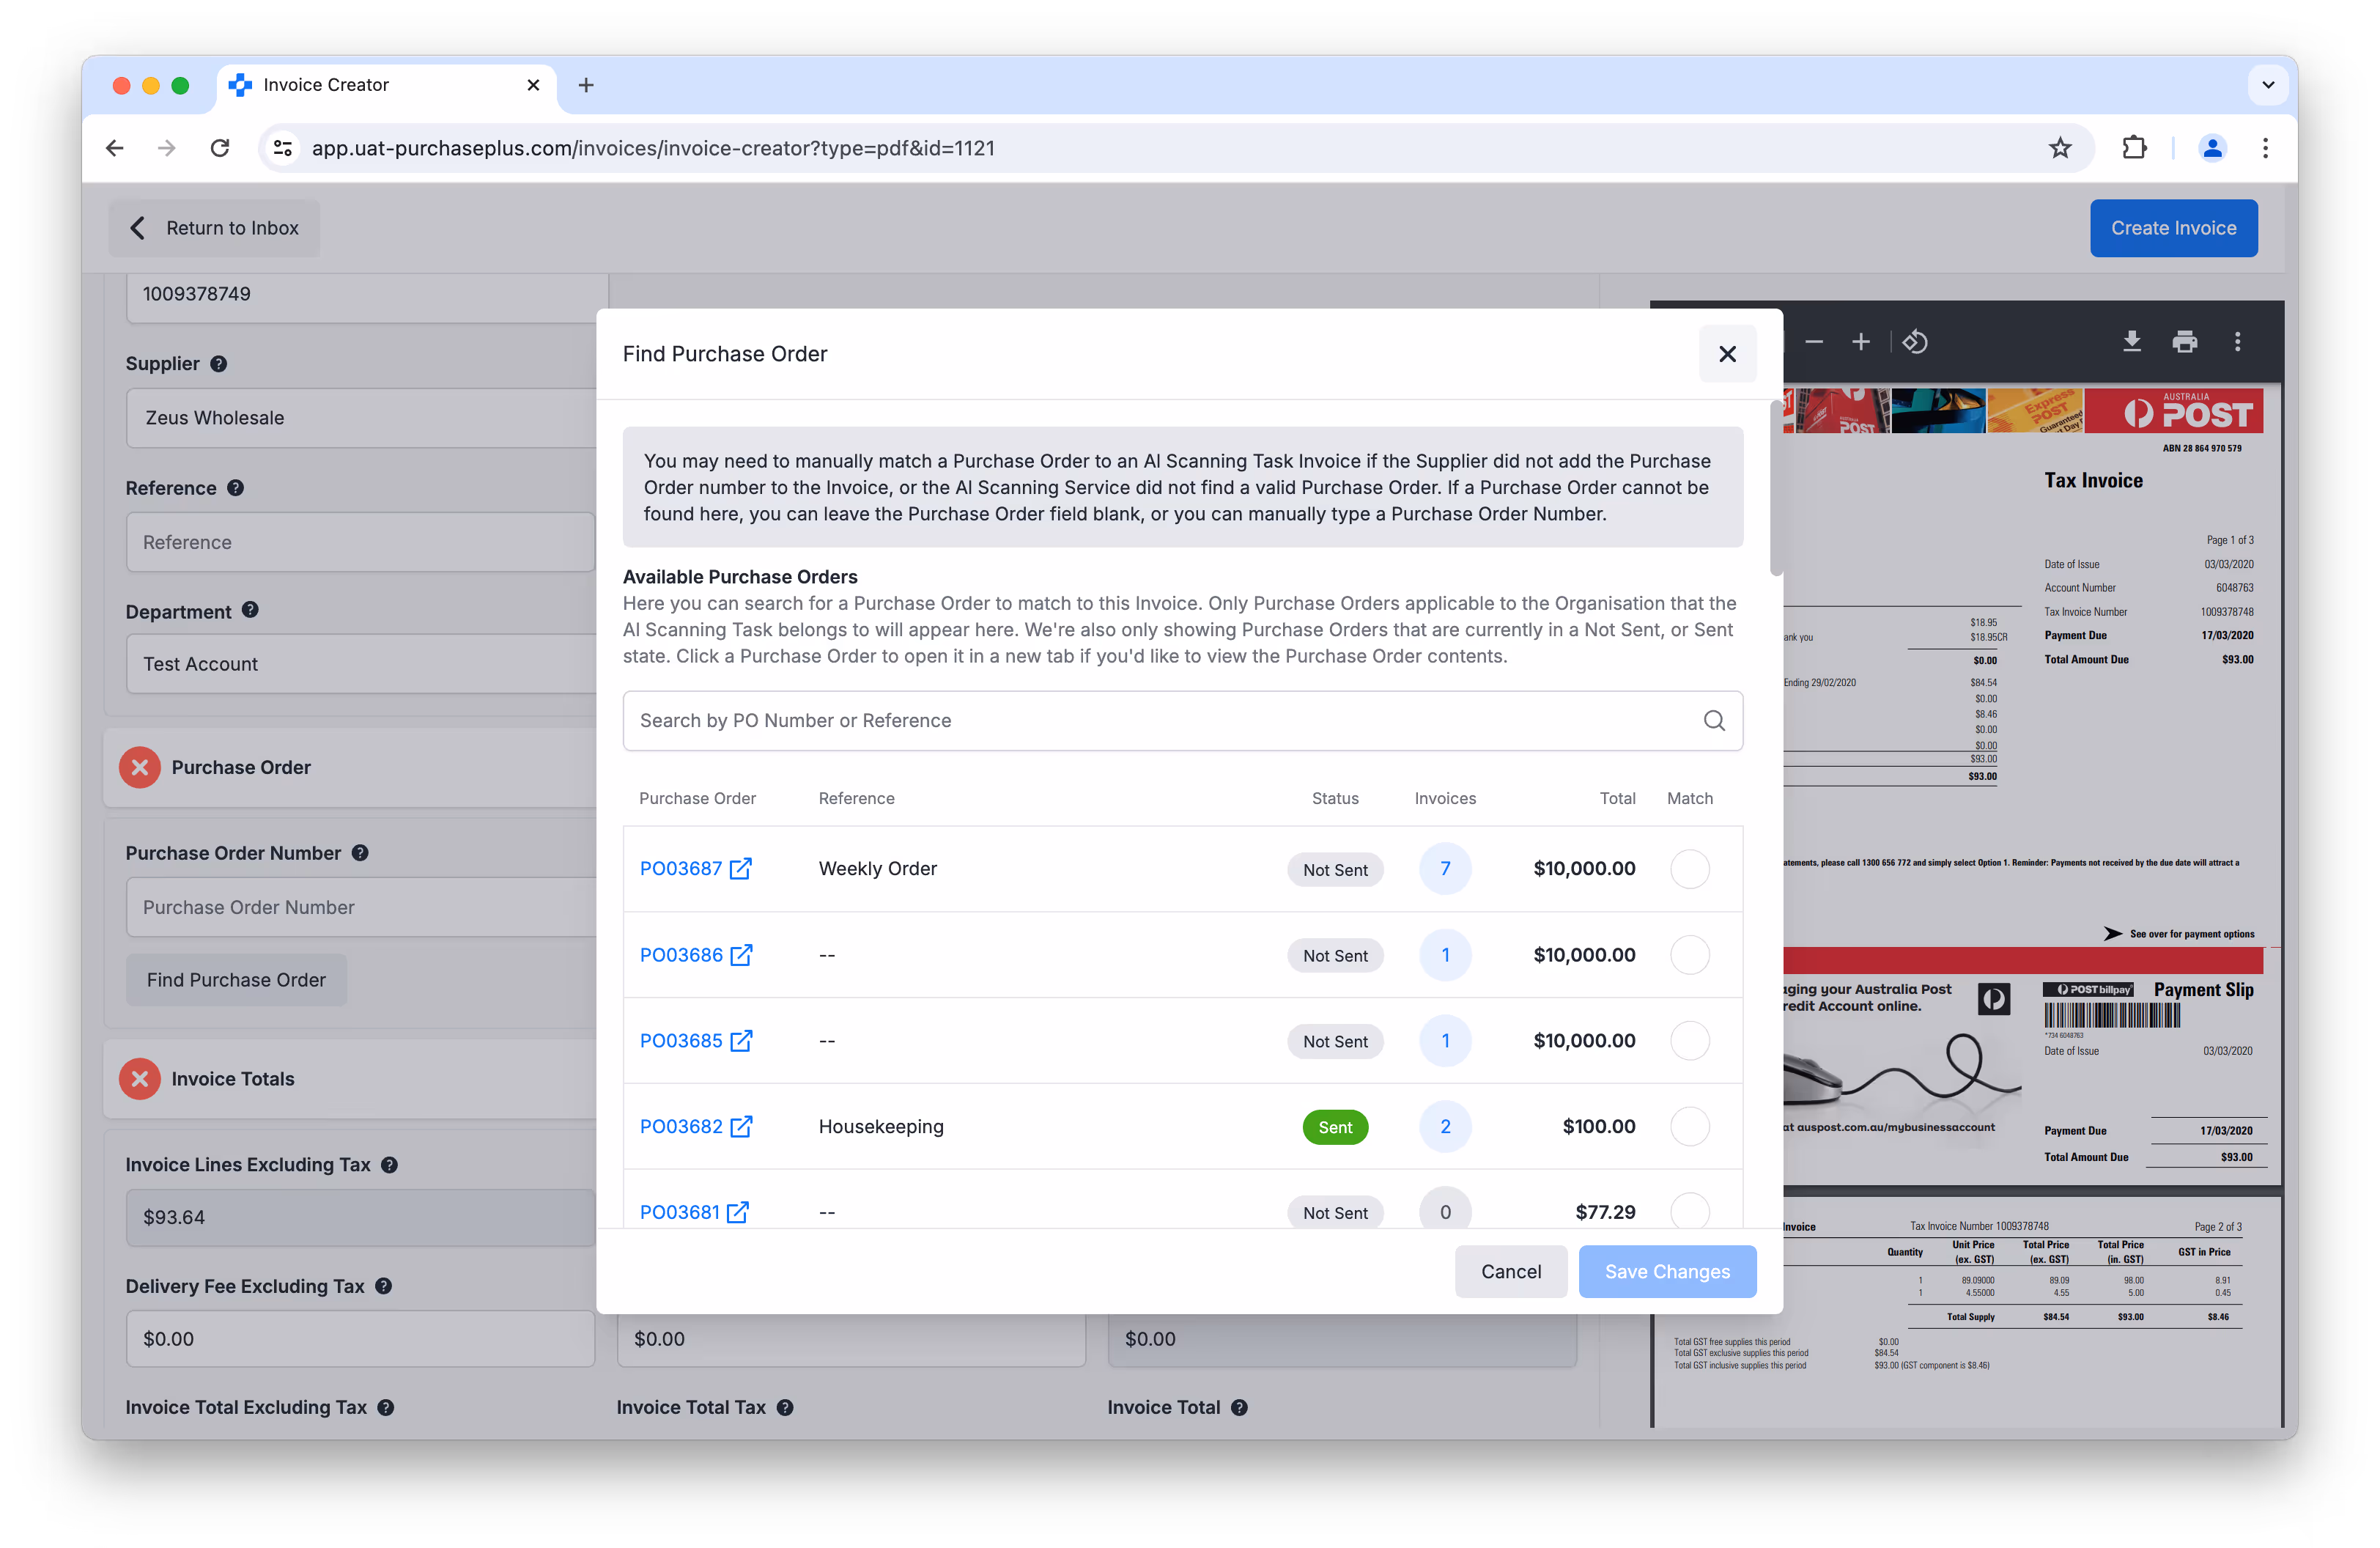The width and height of the screenshot is (2380, 1548).
Task: Click PDF viewer download icon
Action: [2131, 342]
